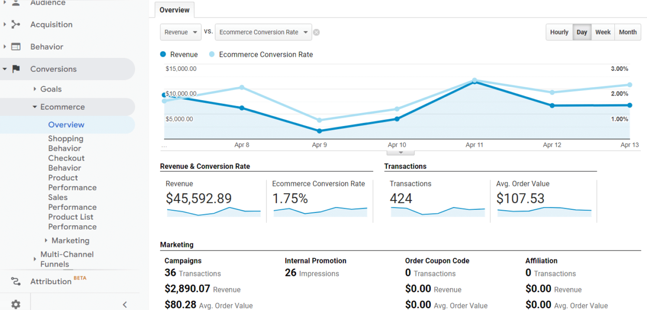Click the chart collapse handle below graph
This screenshot has height=310, width=647.
pyautogui.click(x=401, y=152)
